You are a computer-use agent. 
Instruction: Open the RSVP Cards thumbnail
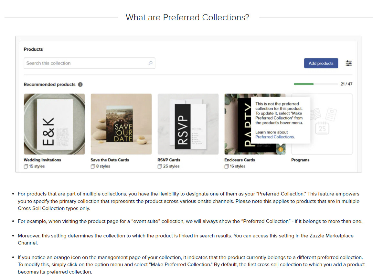point(188,124)
